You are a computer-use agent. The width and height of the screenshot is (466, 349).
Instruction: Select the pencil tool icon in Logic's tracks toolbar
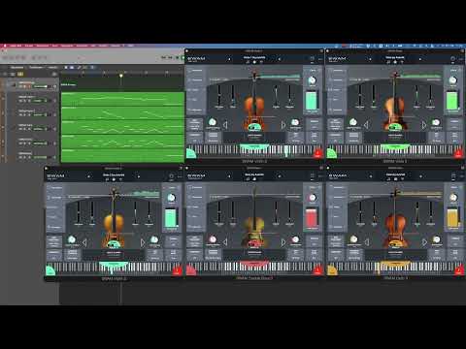click(x=80, y=67)
